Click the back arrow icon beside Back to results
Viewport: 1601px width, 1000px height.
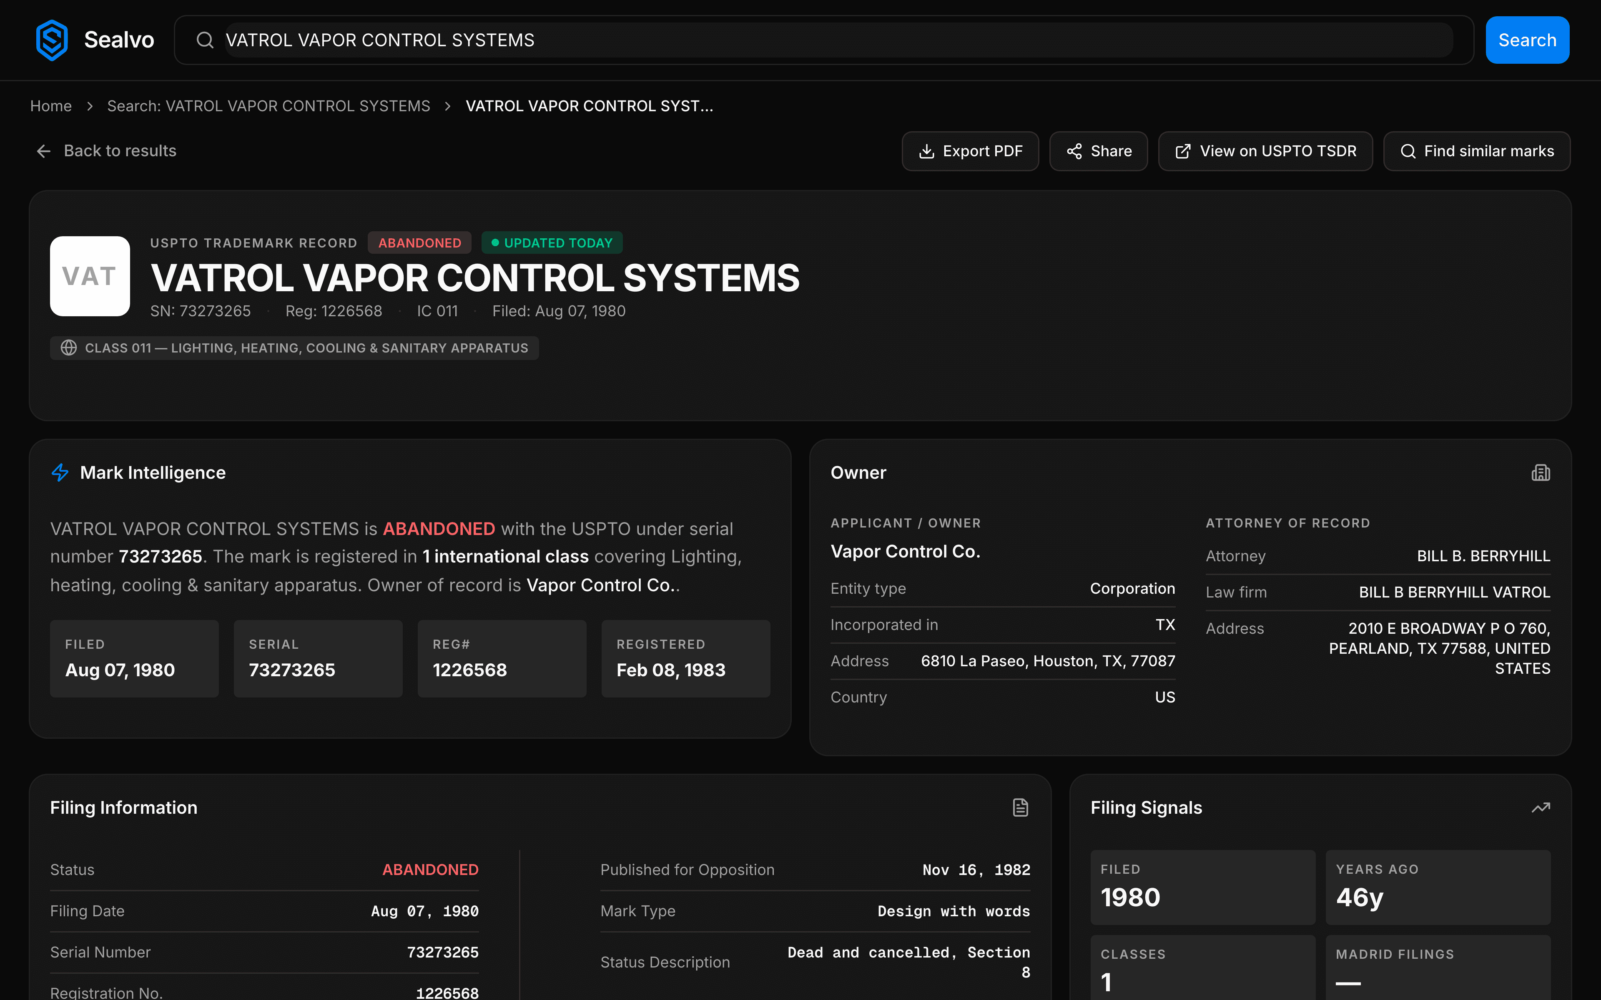coord(44,151)
